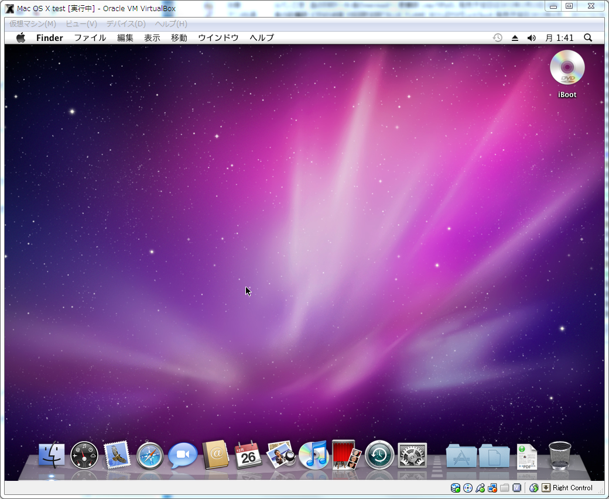
Task: Launch Preview from the Dock
Action: pos(281,455)
